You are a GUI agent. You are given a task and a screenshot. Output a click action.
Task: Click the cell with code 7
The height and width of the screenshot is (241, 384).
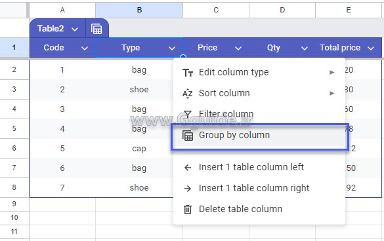(62, 188)
